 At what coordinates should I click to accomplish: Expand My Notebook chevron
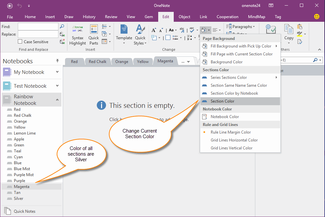pos(57,72)
